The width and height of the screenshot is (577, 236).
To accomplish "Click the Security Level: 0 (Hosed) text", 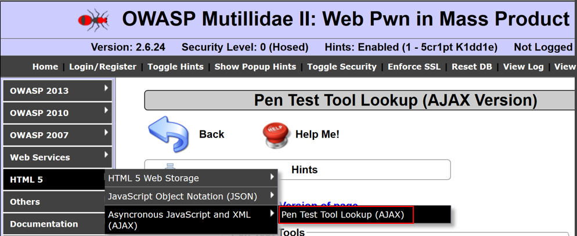I will pyautogui.click(x=245, y=47).
